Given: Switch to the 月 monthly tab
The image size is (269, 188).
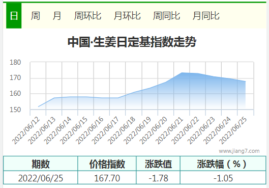Looking at the screenshot, I should [57, 16].
